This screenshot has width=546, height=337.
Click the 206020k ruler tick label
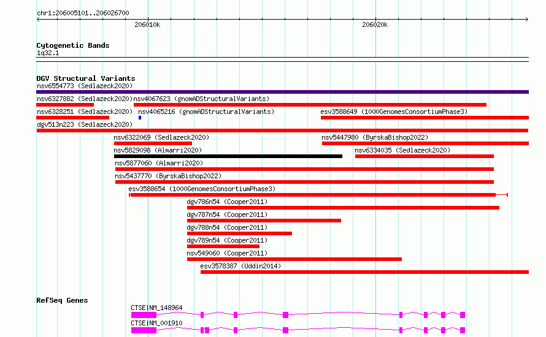pos(375,25)
